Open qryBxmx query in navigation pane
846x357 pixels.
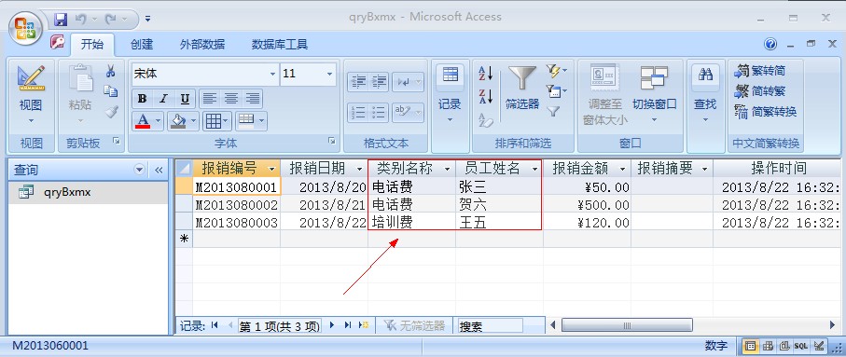pyautogui.click(x=89, y=193)
